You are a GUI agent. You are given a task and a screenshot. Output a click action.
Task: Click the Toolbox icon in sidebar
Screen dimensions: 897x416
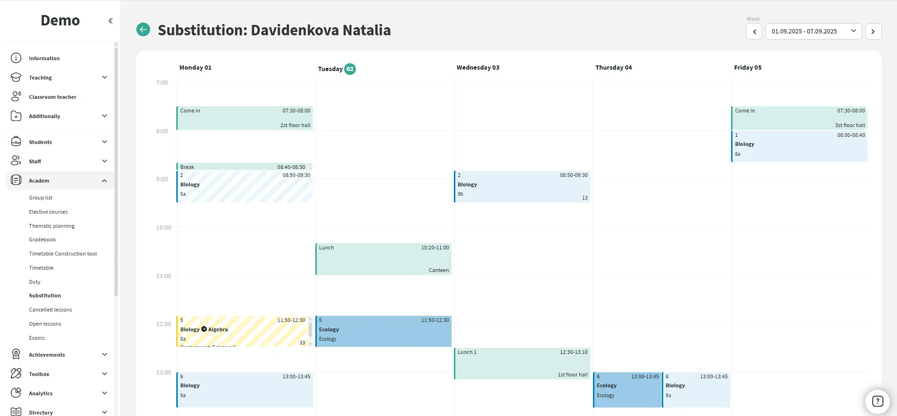pyautogui.click(x=16, y=374)
